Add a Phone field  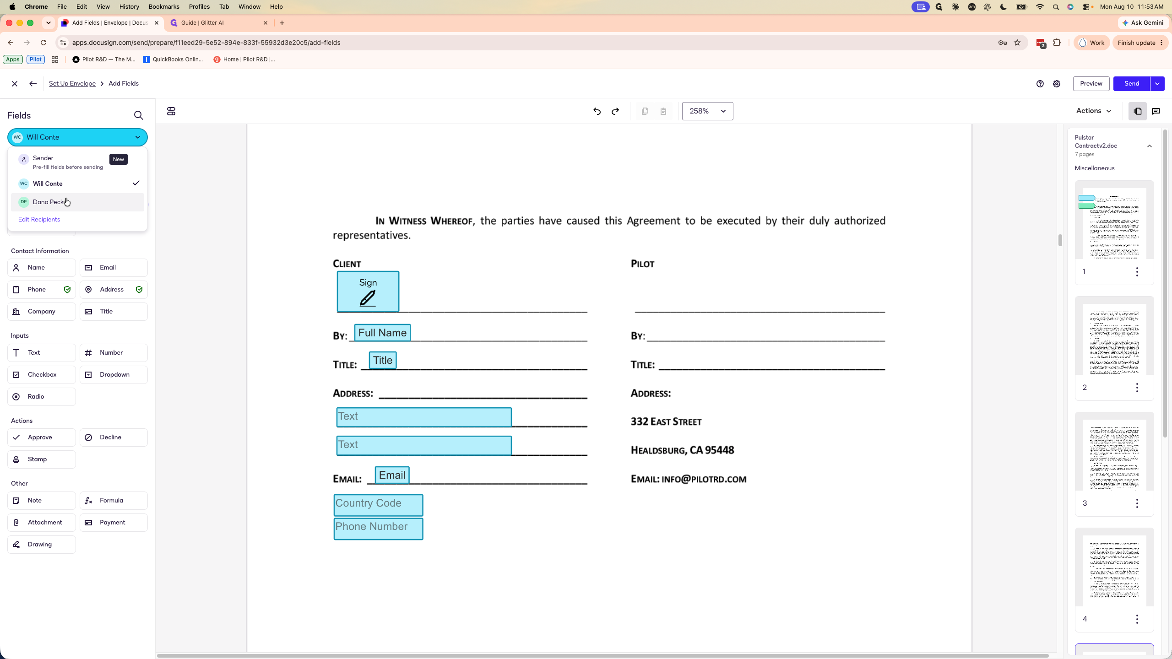pyautogui.click(x=42, y=290)
